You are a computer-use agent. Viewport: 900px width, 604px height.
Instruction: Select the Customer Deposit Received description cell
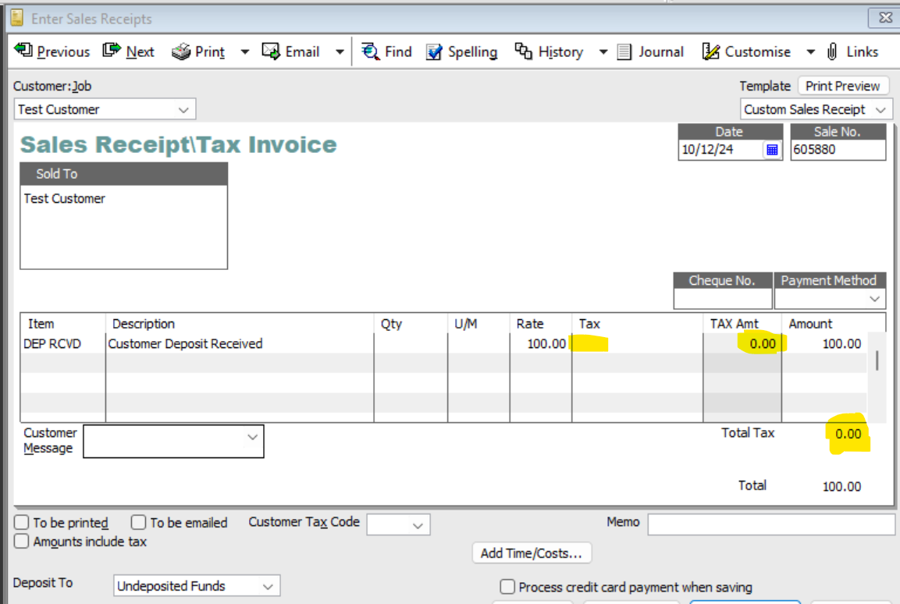(x=240, y=343)
